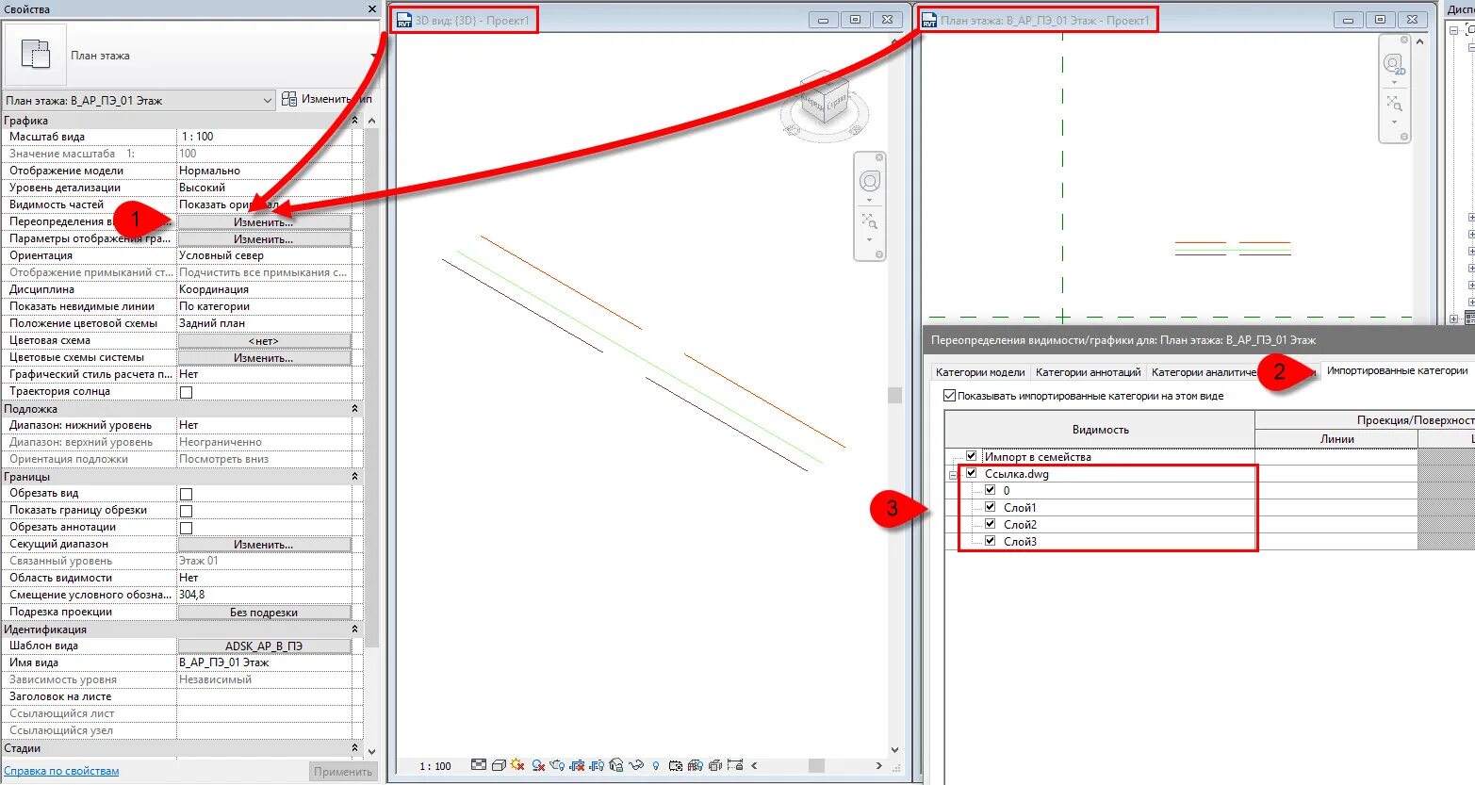
Task: Hide layer Слой3 via its checkbox
Action: pos(991,541)
